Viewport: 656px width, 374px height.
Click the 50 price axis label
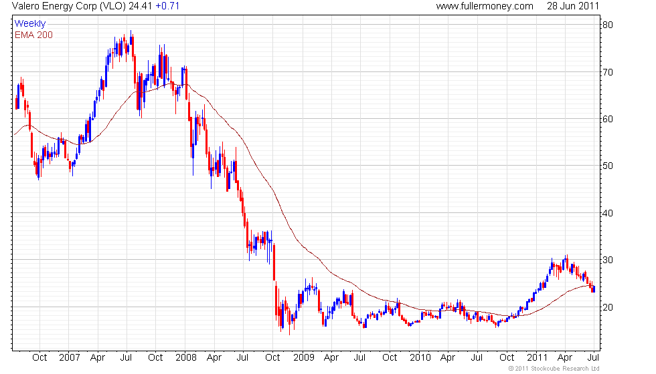[x=608, y=166]
